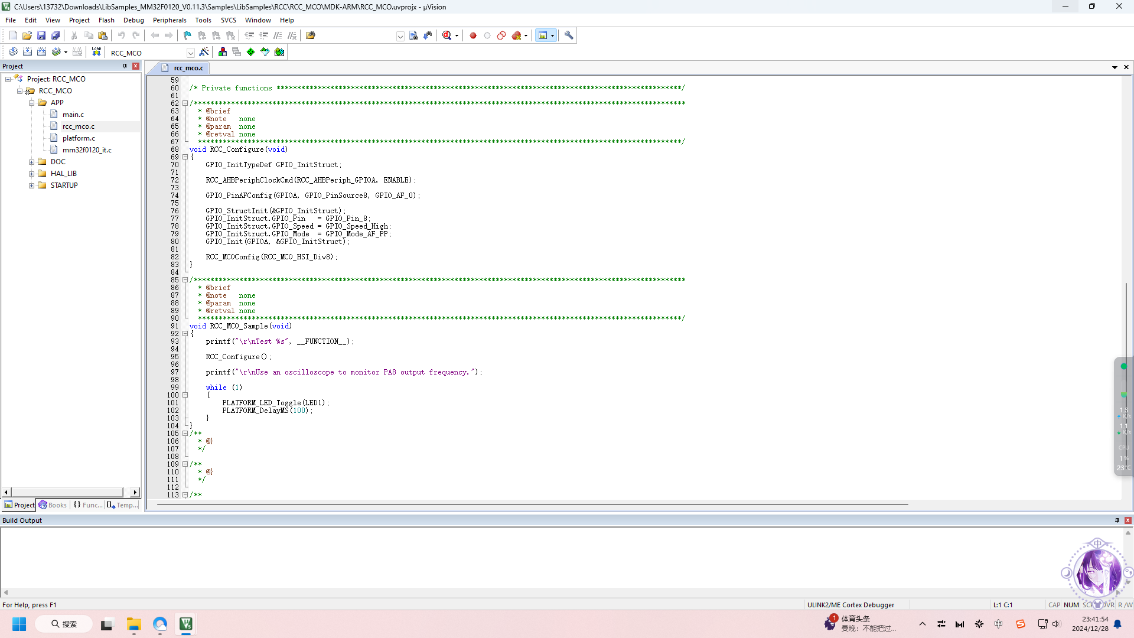Click the horizontal scrollbar under the editor
The image size is (1134, 638).
pos(532,504)
